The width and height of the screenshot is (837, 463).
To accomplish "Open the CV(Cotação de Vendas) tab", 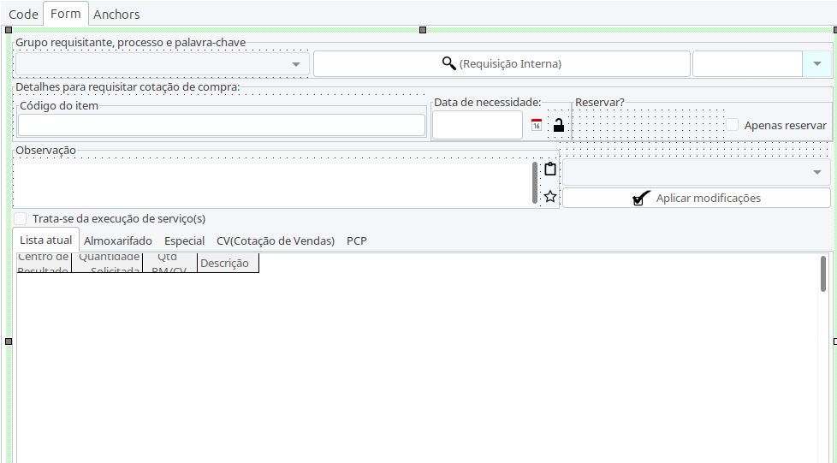I will pos(275,241).
